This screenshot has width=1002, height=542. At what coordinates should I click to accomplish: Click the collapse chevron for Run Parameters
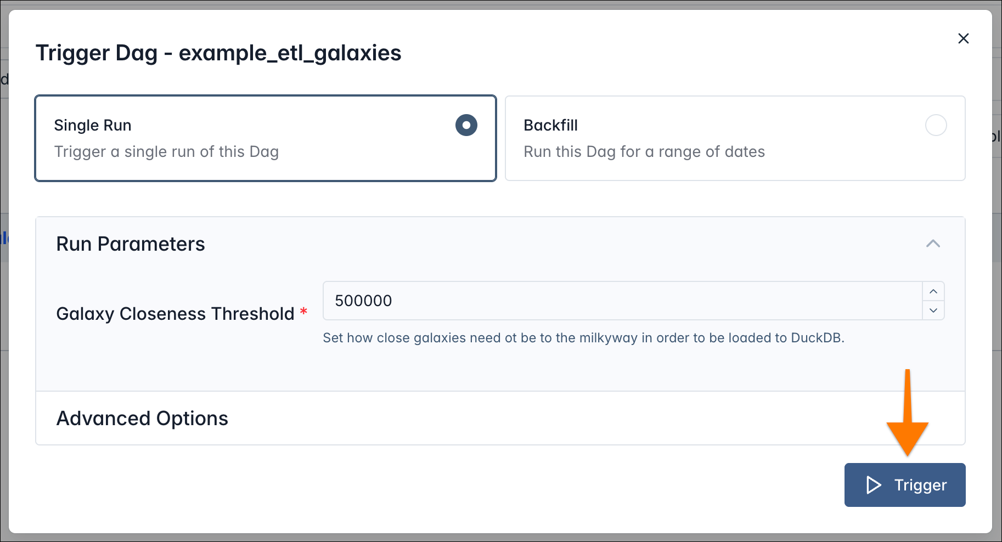[x=933, y=244]
